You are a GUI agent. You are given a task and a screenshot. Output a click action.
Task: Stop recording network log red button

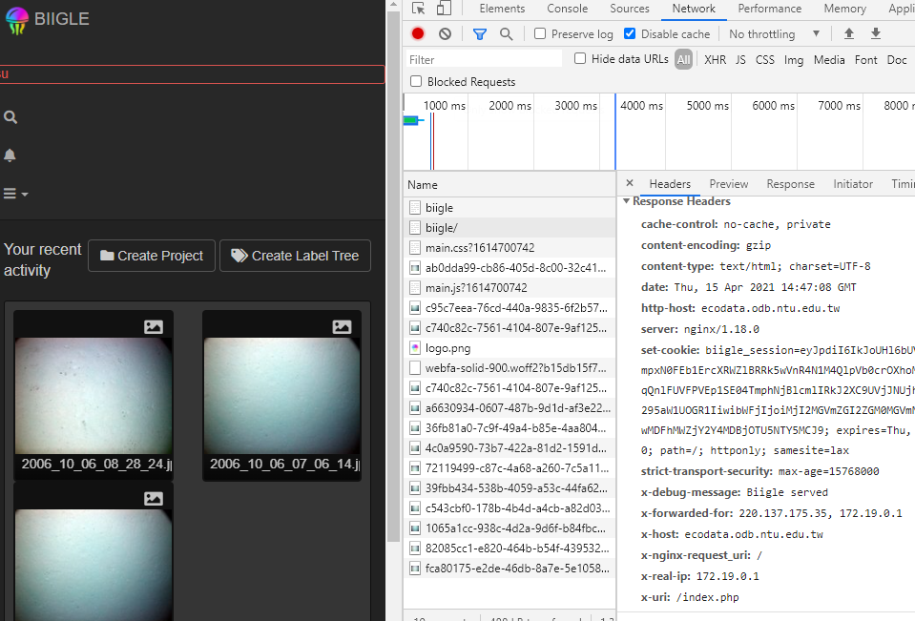(418, 33)
